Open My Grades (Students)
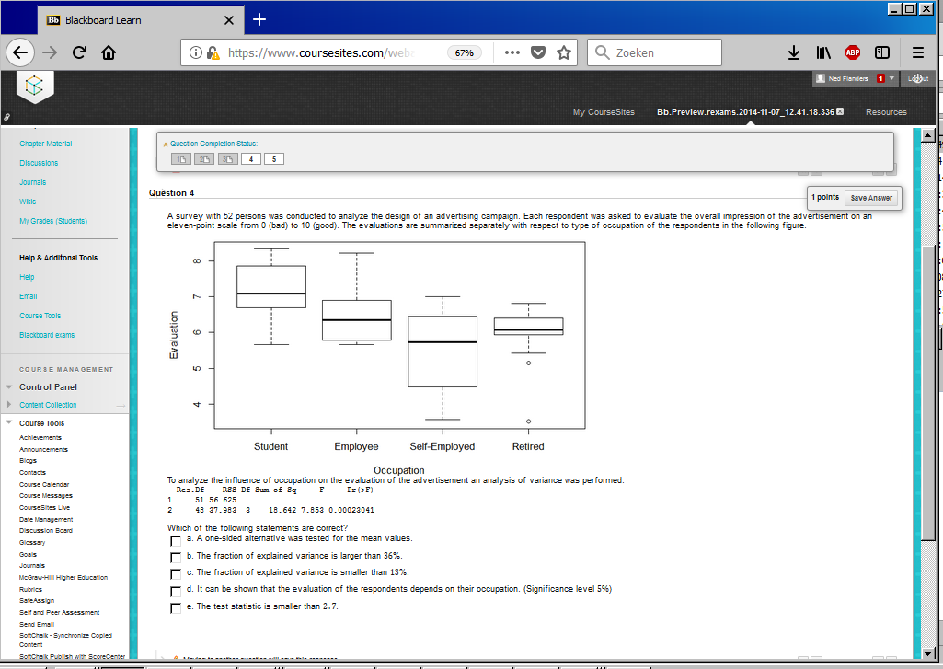The image size is (943, 669). 53,221
